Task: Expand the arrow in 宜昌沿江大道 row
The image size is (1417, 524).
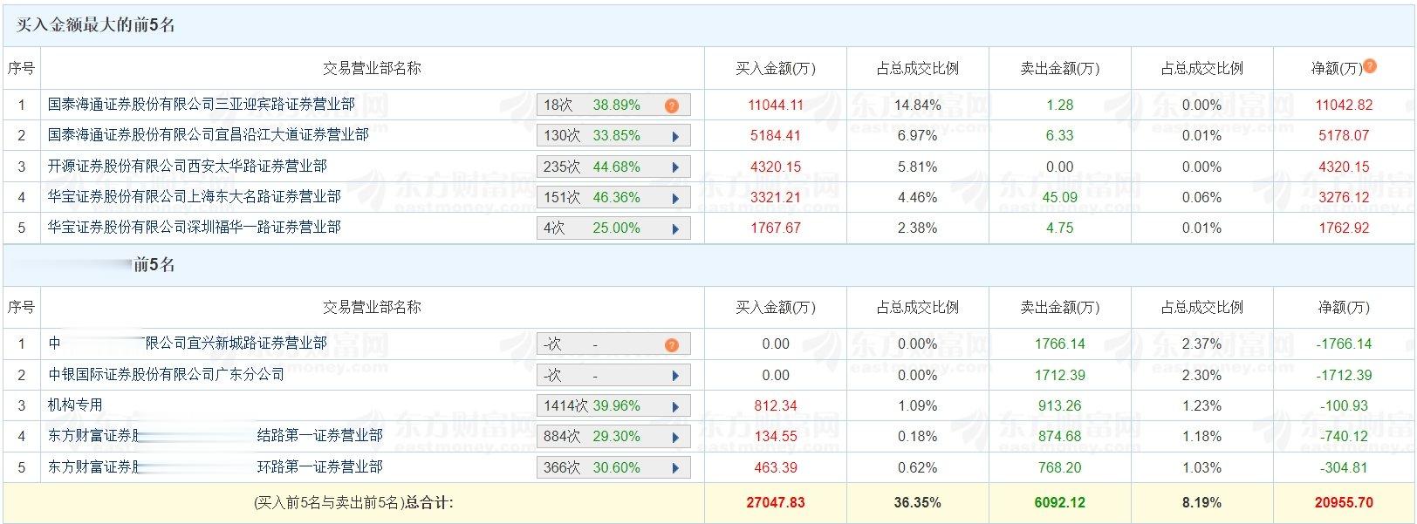Action: pos(675,136)
